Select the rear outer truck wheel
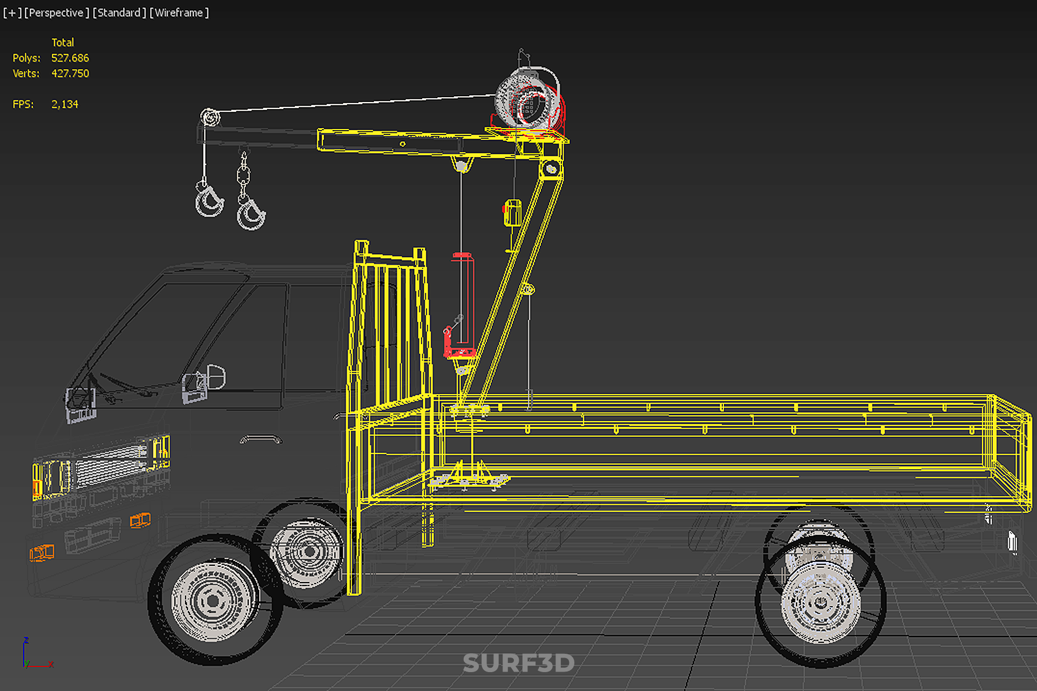This screenshot has width=1037, height=691. pyautogui.click(x=821, y=602)
